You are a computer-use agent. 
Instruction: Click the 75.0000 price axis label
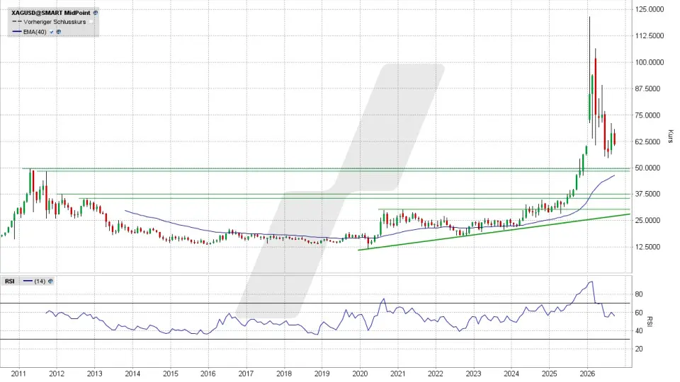point(647,115)
